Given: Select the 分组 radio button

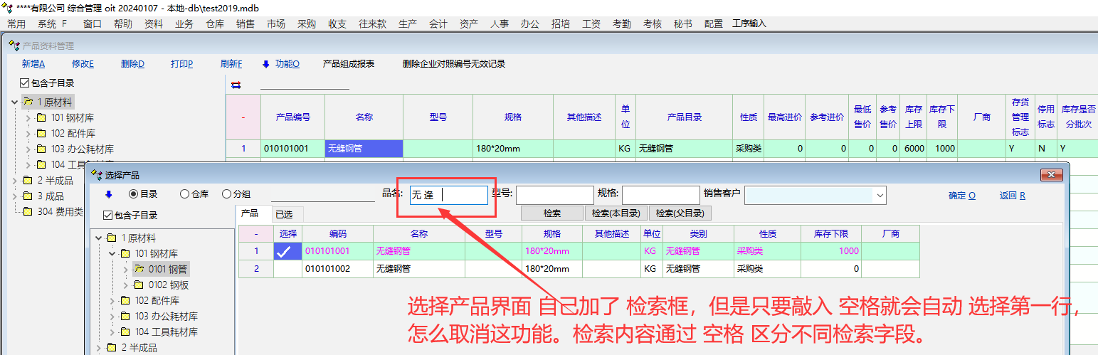Looking at the screenshot, I should click(226, 194).
